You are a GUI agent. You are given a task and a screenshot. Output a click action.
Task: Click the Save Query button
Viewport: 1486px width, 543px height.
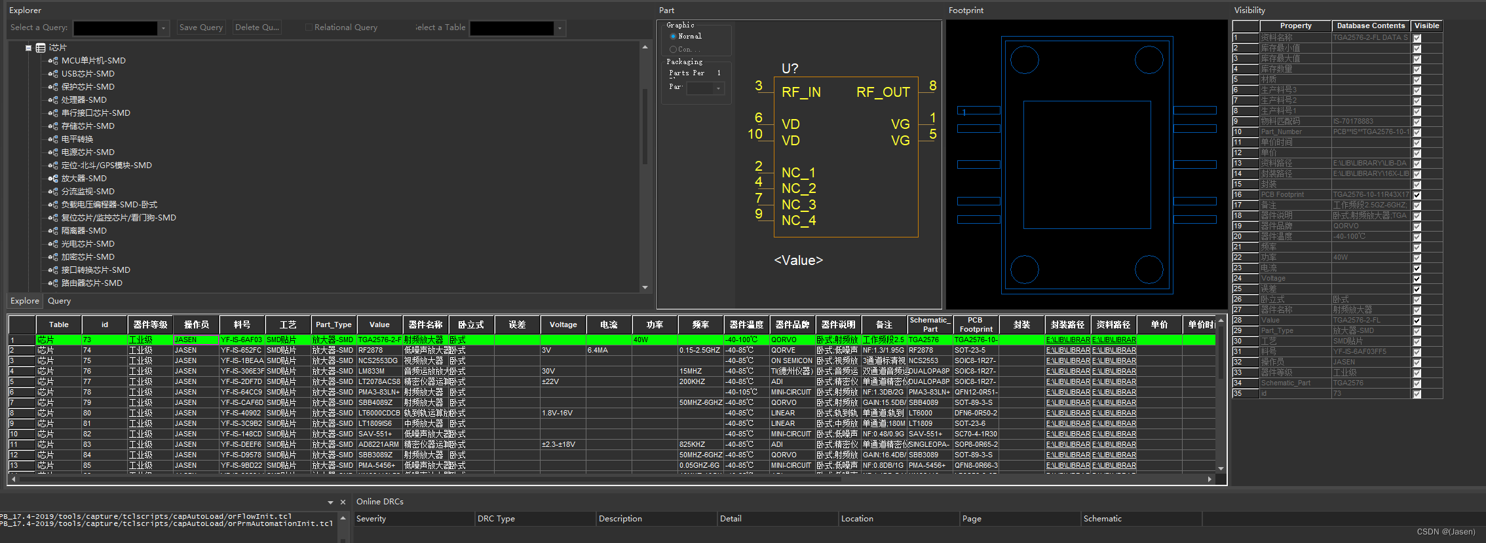201,27
